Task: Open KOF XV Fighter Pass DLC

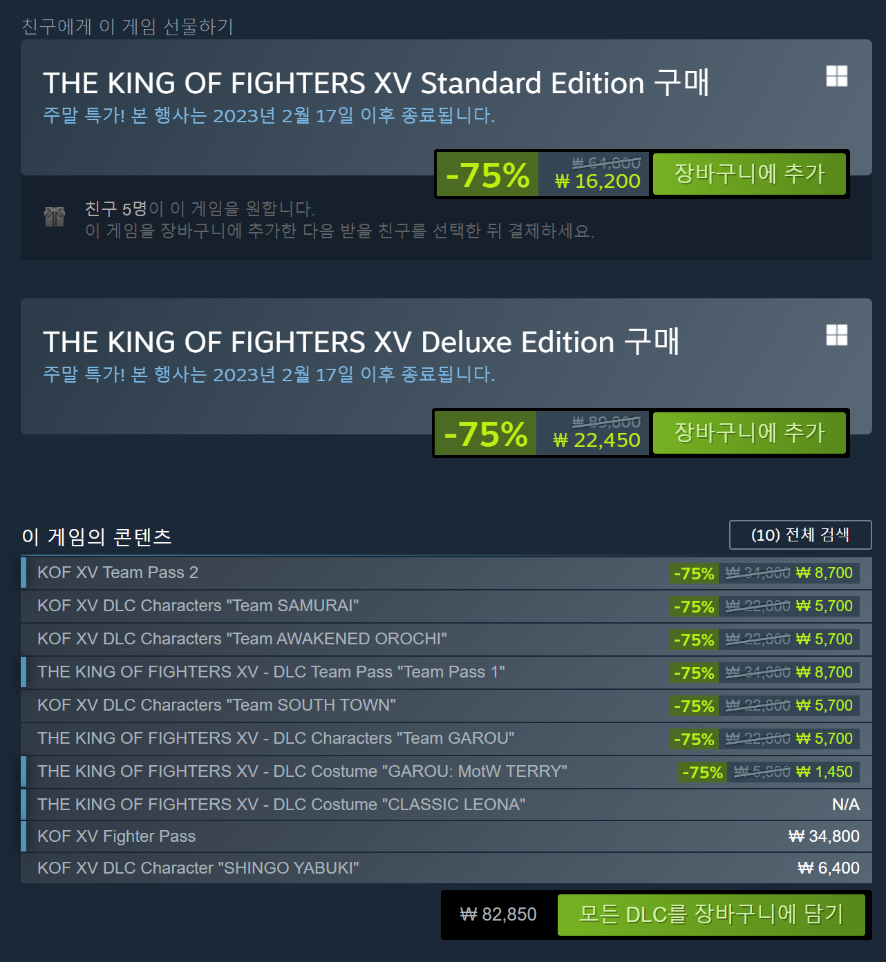Action: (117, 836)
